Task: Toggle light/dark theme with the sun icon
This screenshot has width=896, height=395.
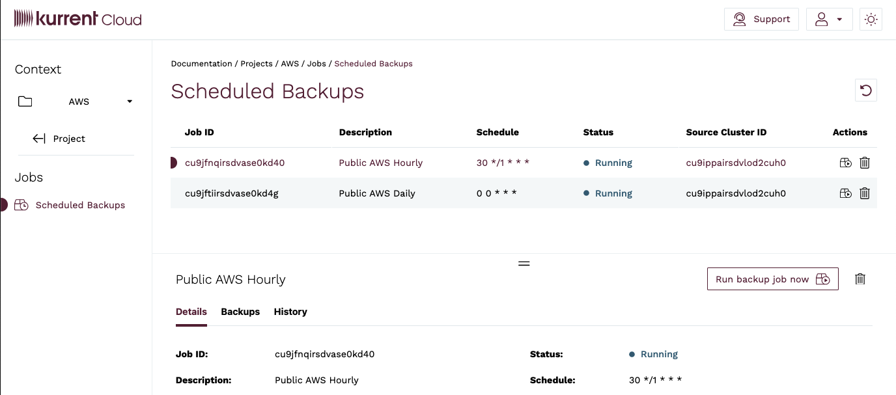Action: [x=871, y=19]
